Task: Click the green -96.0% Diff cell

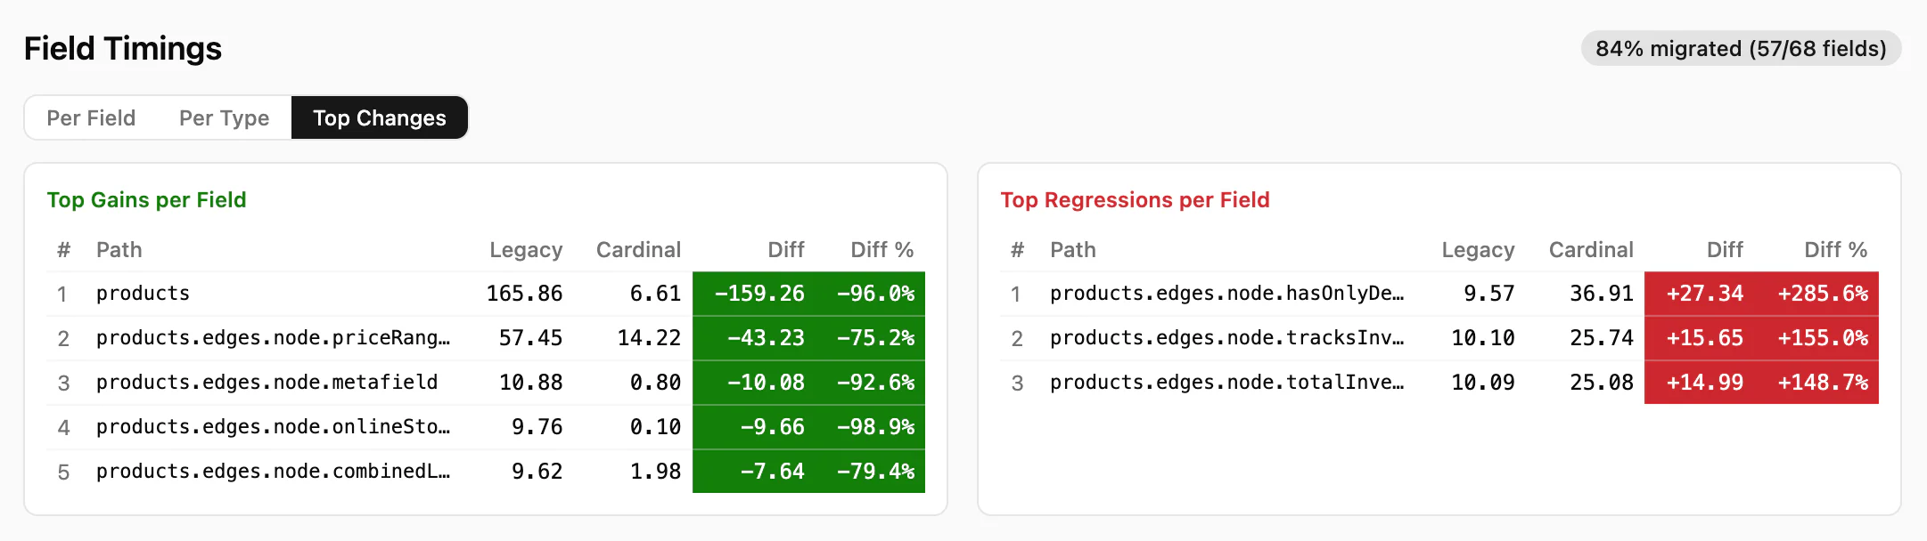Action: tap(875, 294)
